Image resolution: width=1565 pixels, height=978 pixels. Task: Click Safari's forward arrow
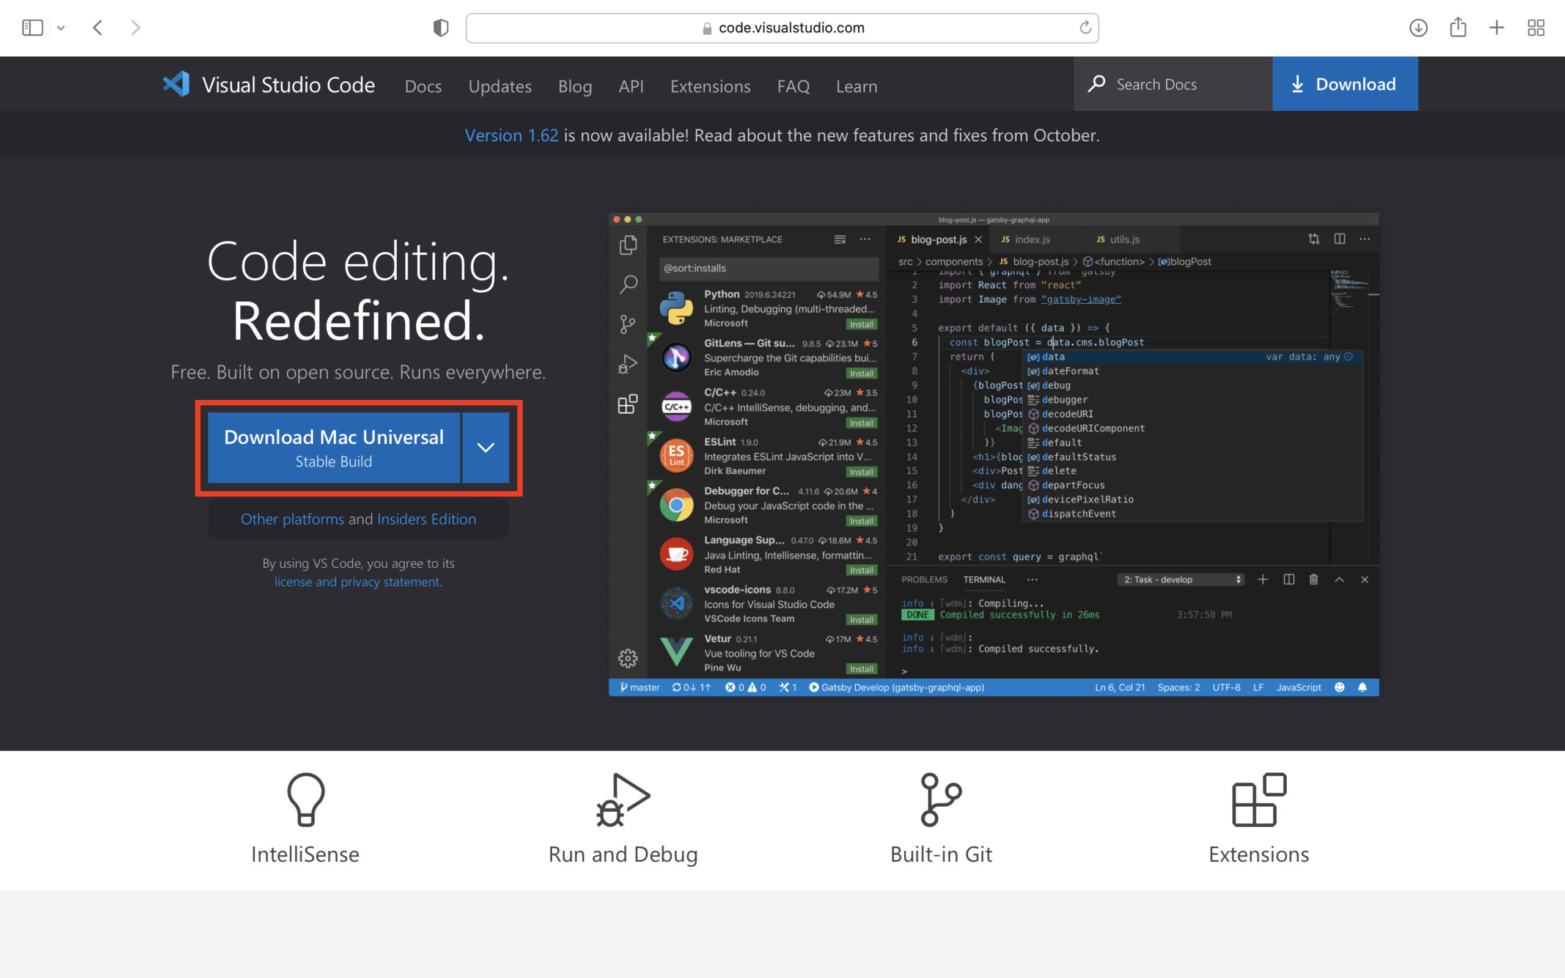click(135, 28)
